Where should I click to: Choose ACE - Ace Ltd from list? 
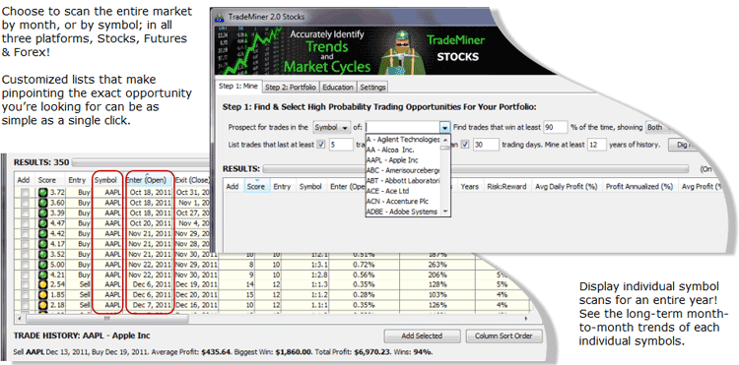tap(403, 191)
